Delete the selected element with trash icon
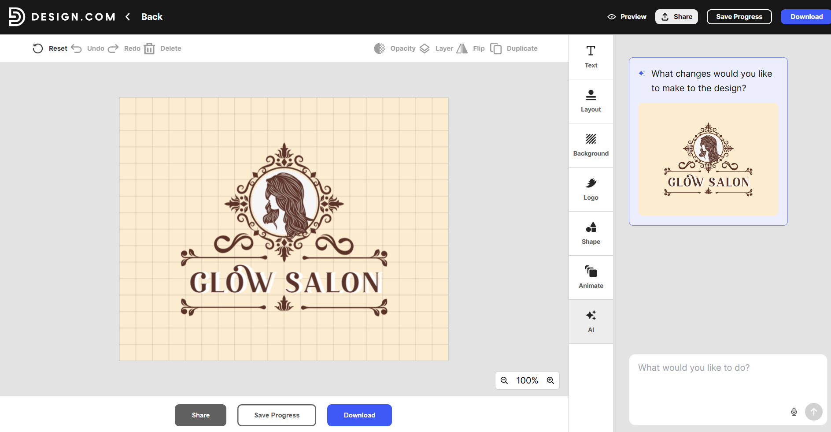The image size is (831, 432). coord(149,48)
